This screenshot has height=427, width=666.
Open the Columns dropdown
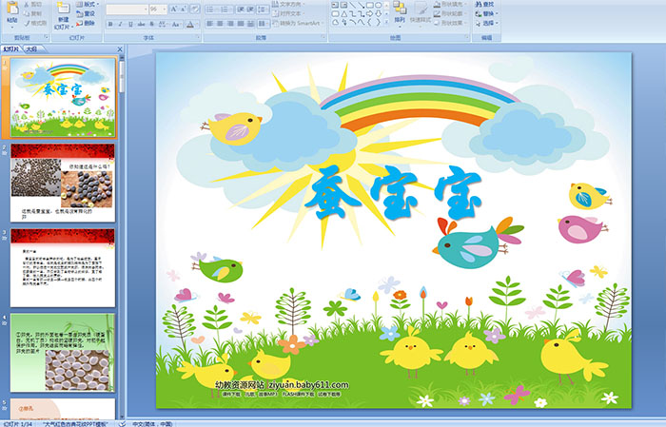click(x=264, y=24)
